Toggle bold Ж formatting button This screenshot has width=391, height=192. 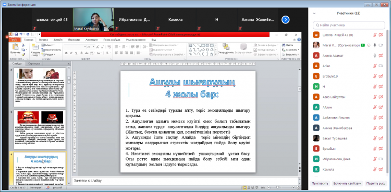point(66,53)
